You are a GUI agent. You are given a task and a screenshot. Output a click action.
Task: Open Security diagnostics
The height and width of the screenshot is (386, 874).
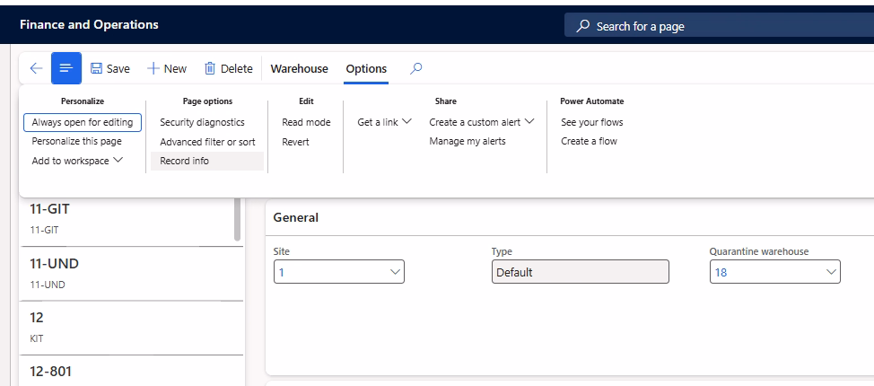click(202, 122)
